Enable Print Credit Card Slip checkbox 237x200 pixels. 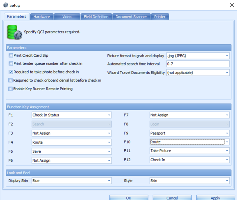11,55
